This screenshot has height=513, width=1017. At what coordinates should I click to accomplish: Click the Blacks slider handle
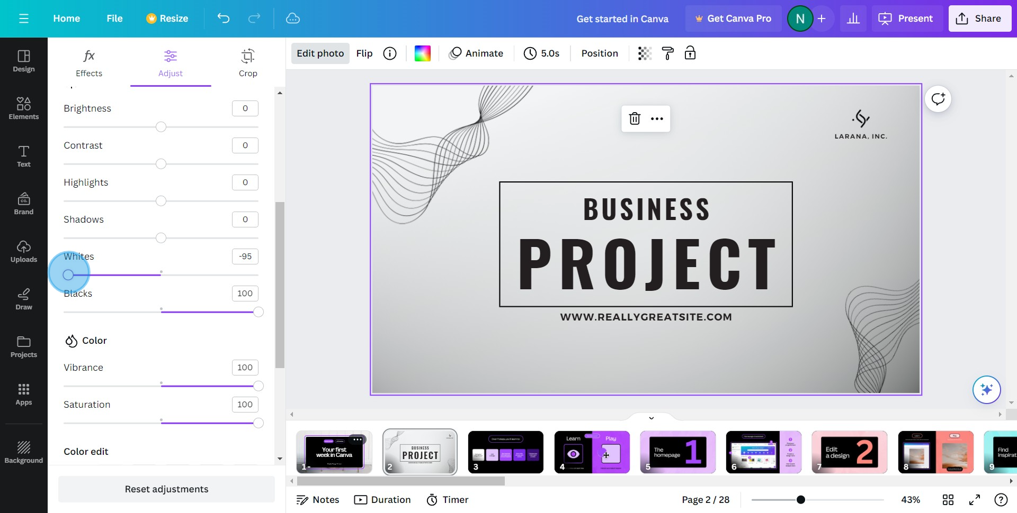pyautogui.click(x=258, y=312)
